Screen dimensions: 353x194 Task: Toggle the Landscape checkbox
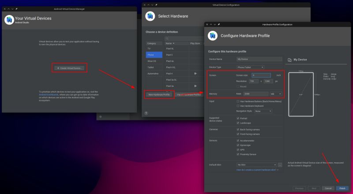238,123
